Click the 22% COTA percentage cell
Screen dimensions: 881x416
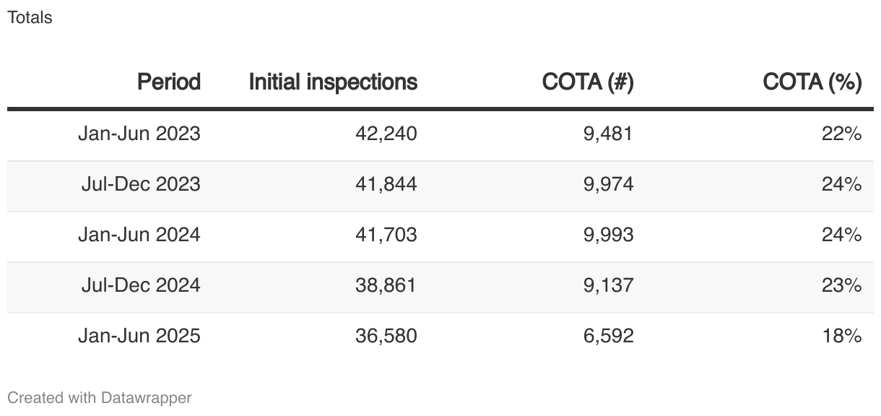tap(842, 134)
